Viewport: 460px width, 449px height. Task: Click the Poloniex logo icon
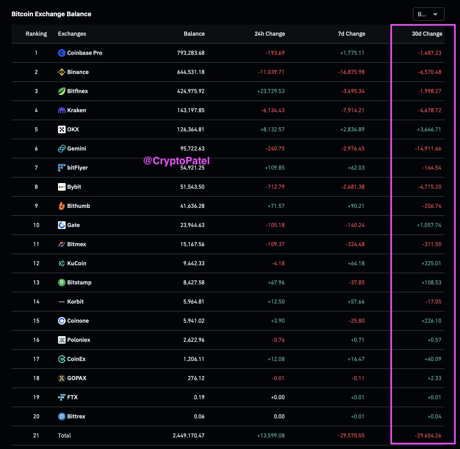click(61, 340)
